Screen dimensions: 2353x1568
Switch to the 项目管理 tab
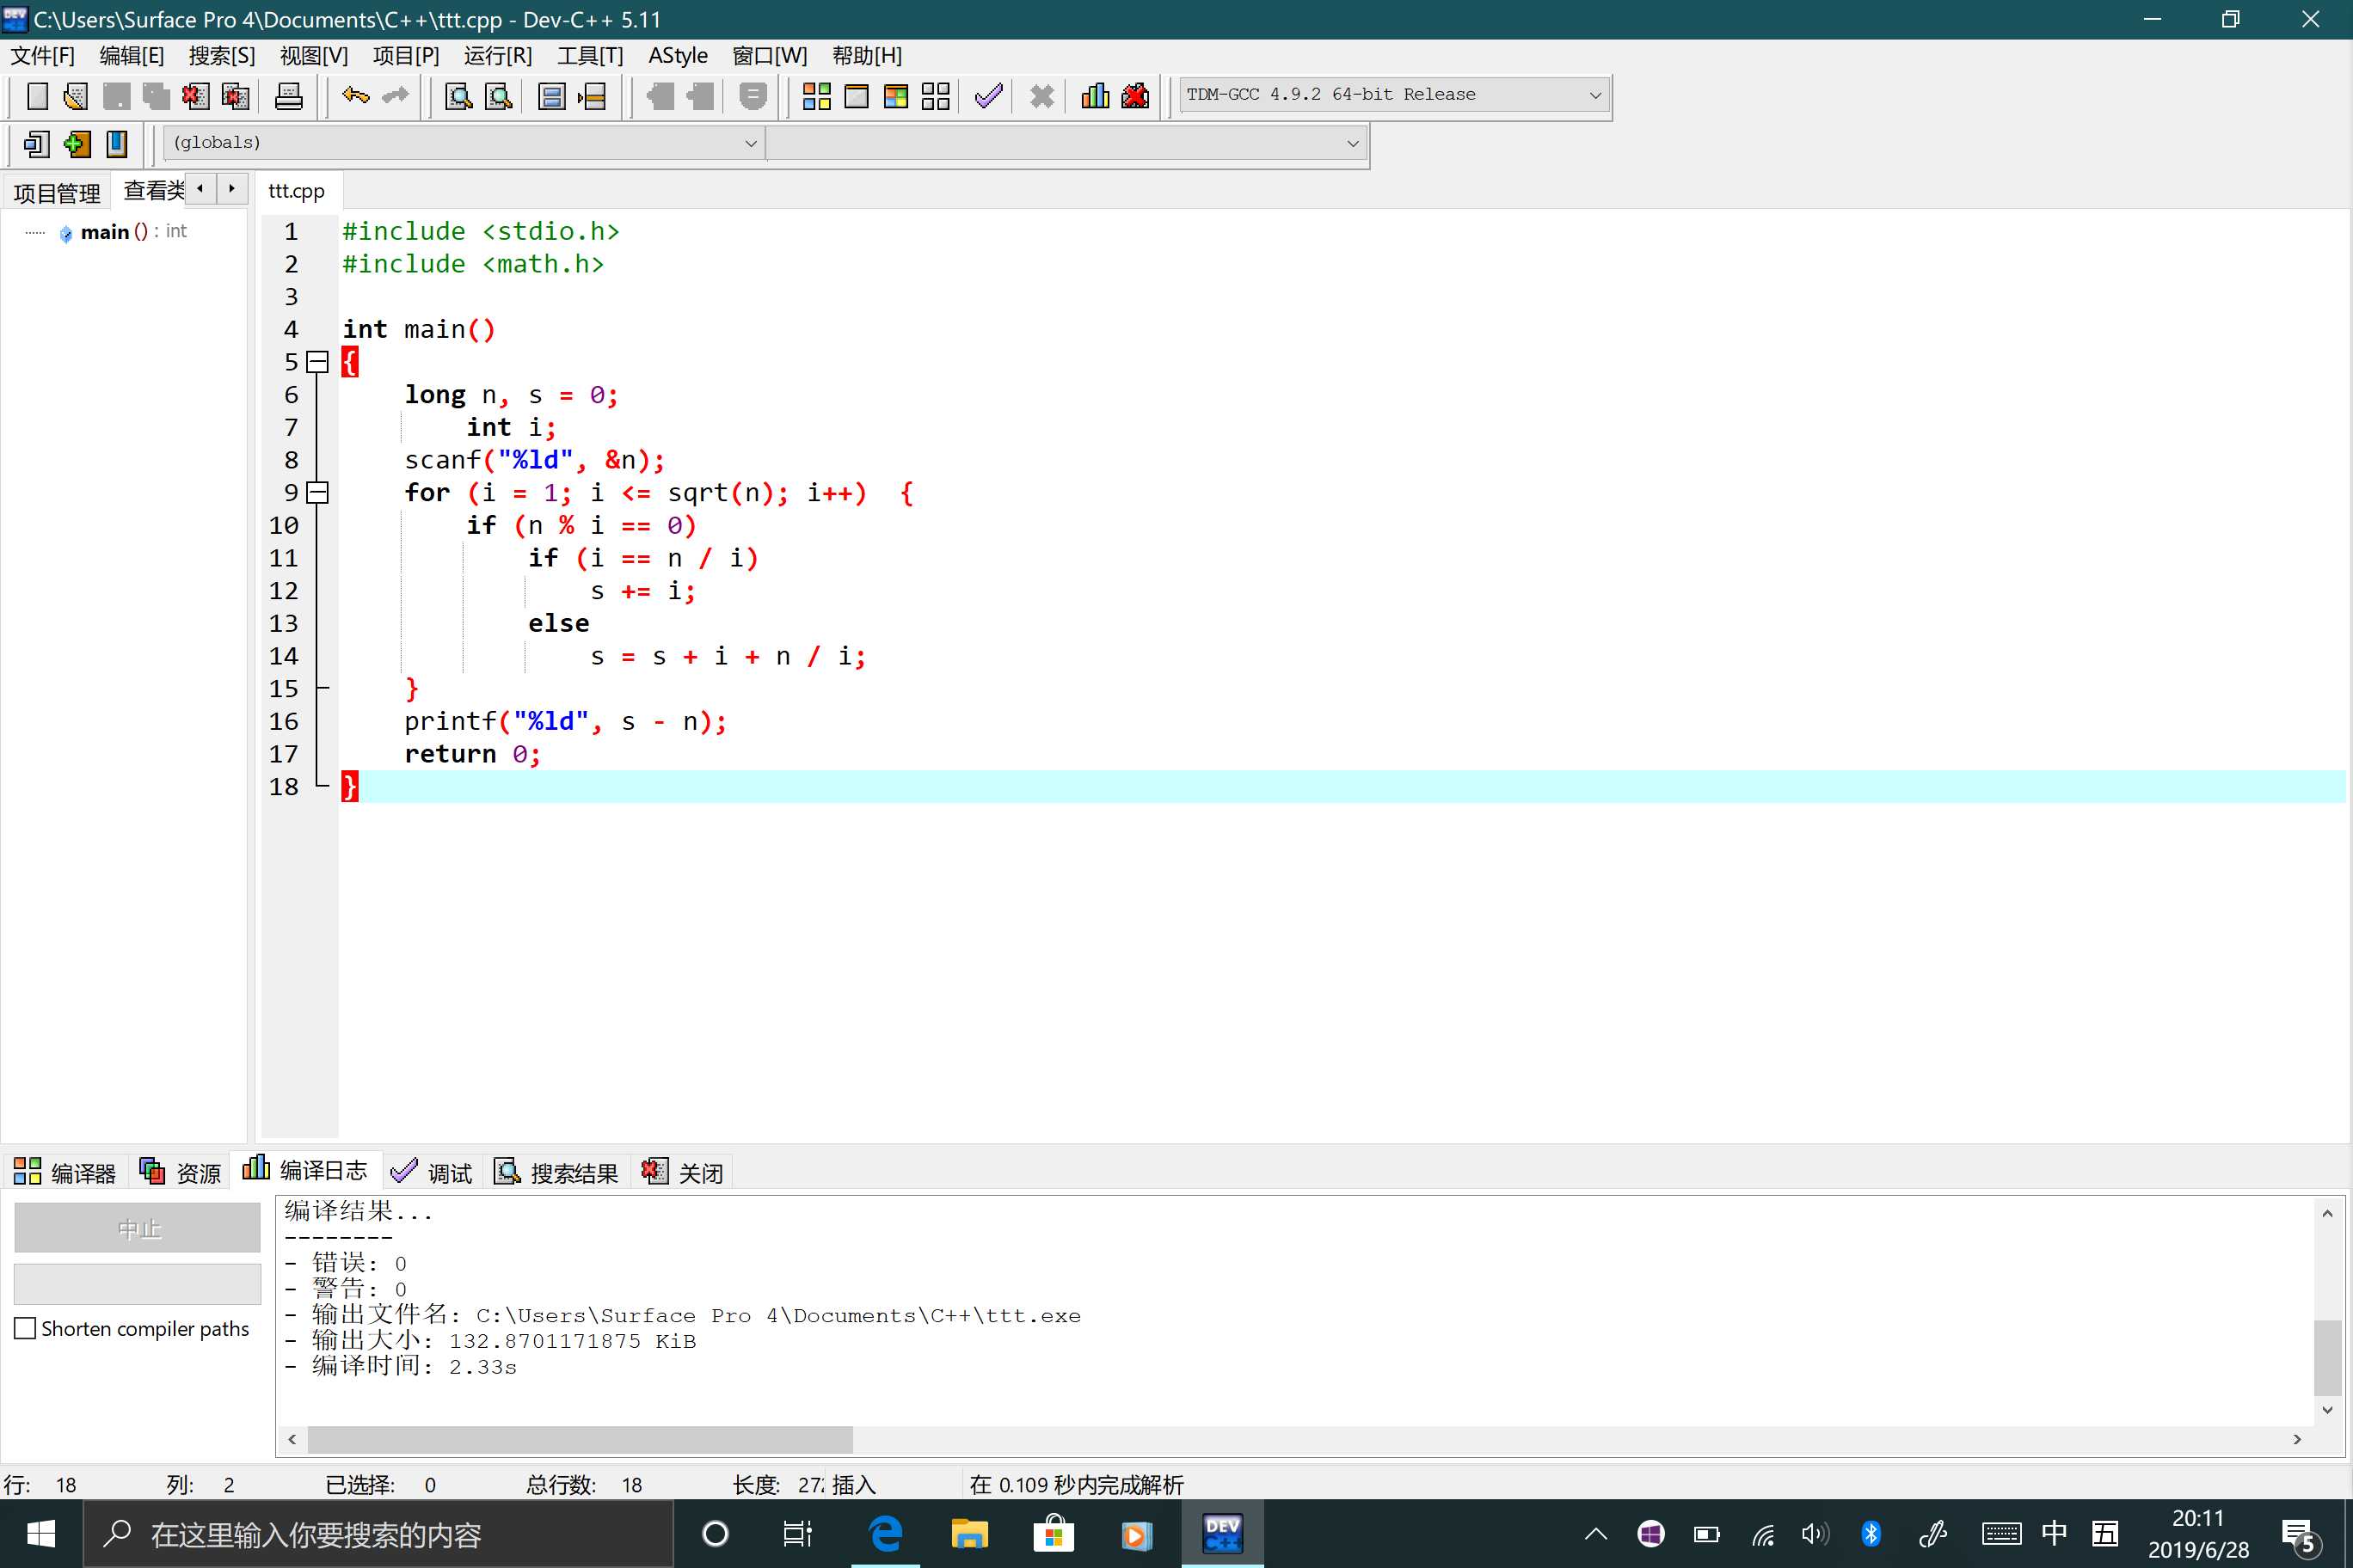coord(56,192)
